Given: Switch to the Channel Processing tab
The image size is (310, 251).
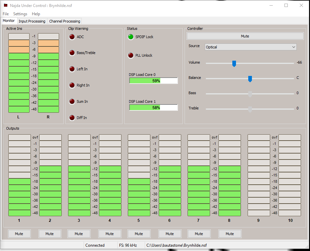Looking at the screenshot, I should (x=65, y=21).
